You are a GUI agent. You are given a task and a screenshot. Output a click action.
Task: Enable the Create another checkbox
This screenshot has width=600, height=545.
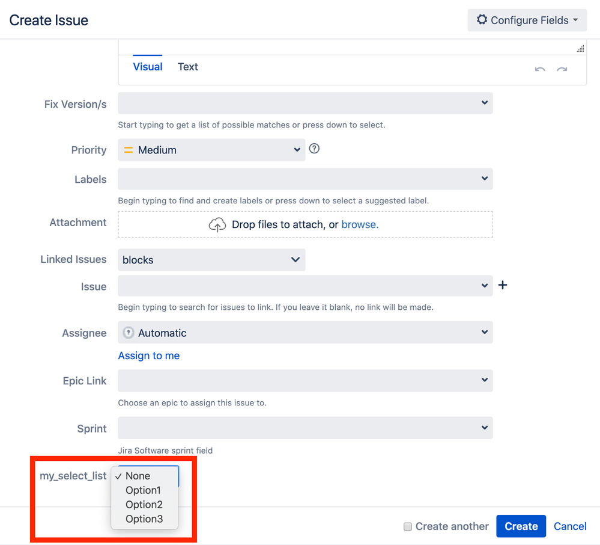click(408, 526)
